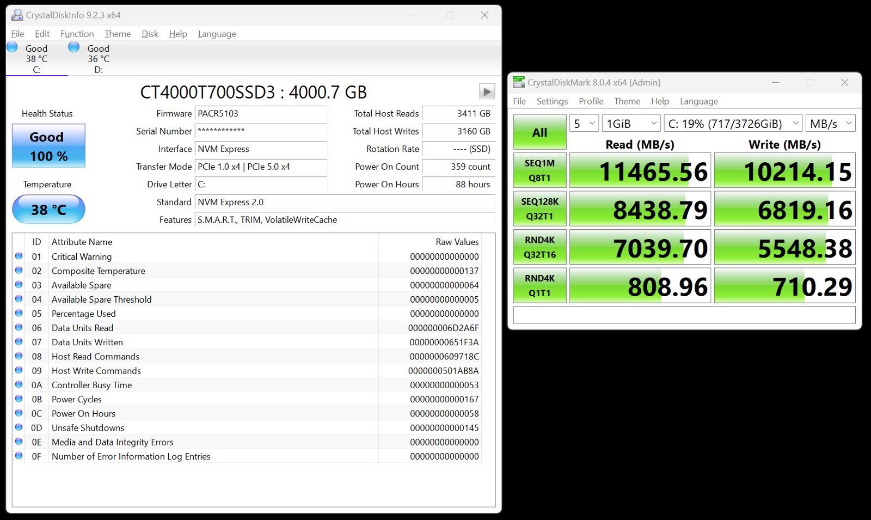Open Theme menu in CrystalDiskInfo

coord(118,34)
